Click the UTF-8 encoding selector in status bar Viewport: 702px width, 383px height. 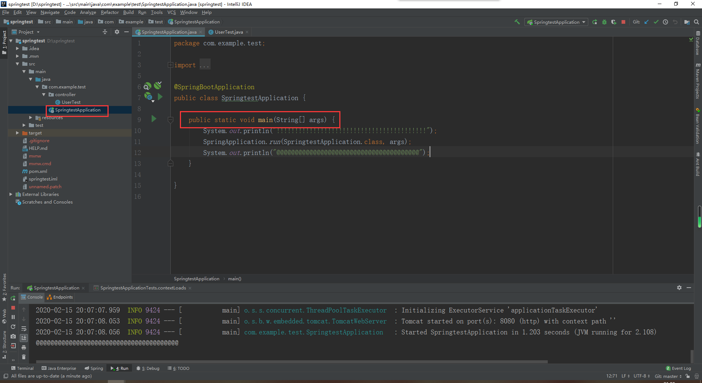[x=642, y=376]
